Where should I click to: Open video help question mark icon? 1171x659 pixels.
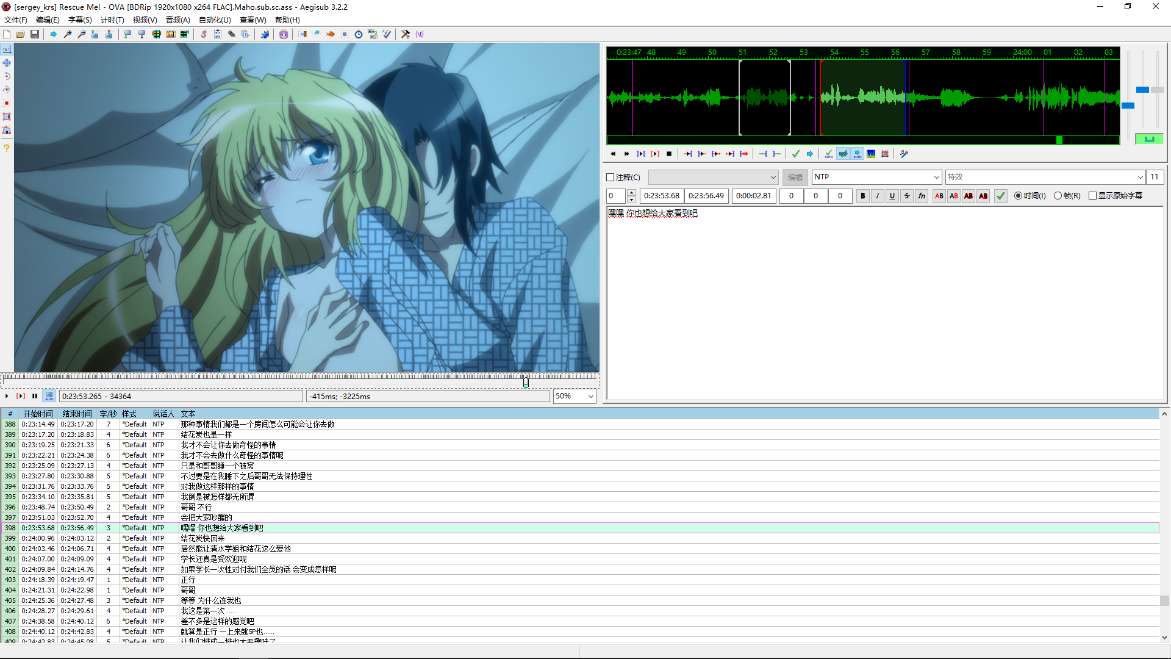7,148
